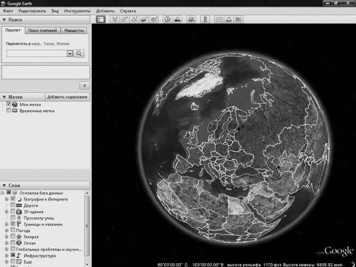Screen dimensions: 356x267
Task: Click the Record a Tour camera icon
Action: pyautogui.click(x=154, y=19)
